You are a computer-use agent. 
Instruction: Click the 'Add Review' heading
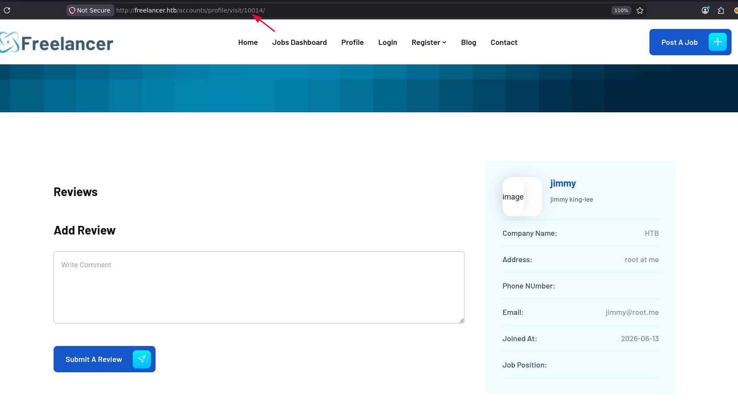[x=85, y=230]
